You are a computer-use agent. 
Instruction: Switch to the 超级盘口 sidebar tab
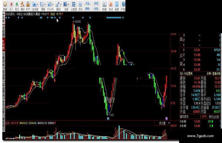click(4, 124)
